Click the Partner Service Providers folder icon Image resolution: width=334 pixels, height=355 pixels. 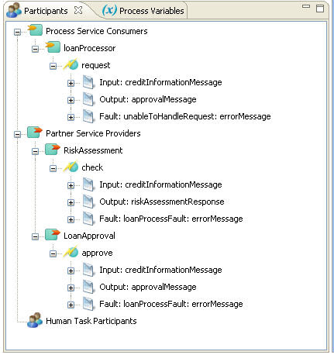coord(35,133)
